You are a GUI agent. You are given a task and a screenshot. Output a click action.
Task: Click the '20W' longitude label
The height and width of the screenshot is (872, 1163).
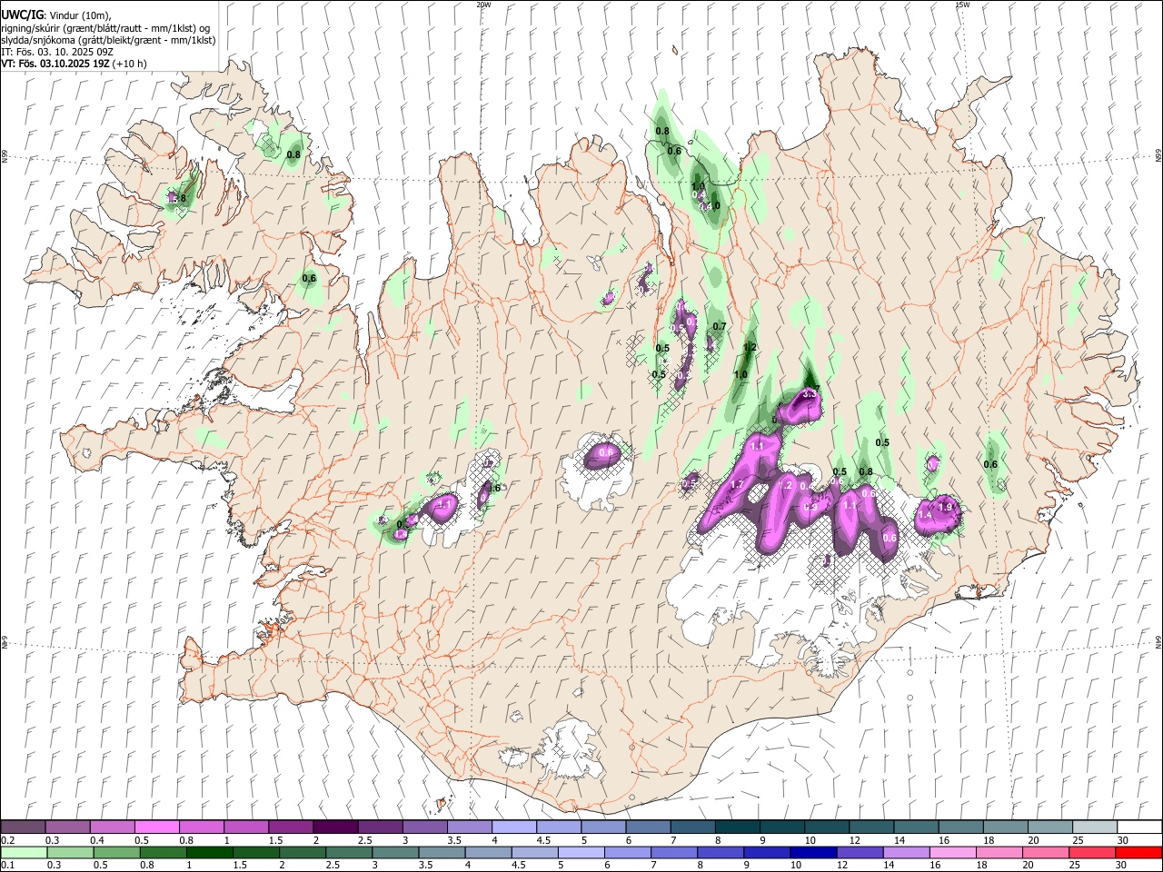point(483,5)
